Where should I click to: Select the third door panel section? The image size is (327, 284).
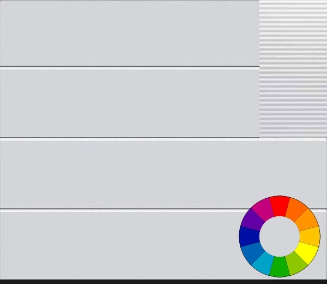click(x=163, y=174)
